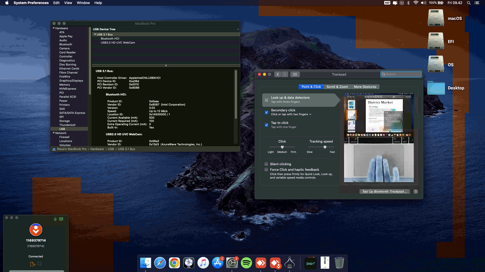Collapse the Network tree section
The height and width of the screenshot is (272, 485).
[54, 133]
